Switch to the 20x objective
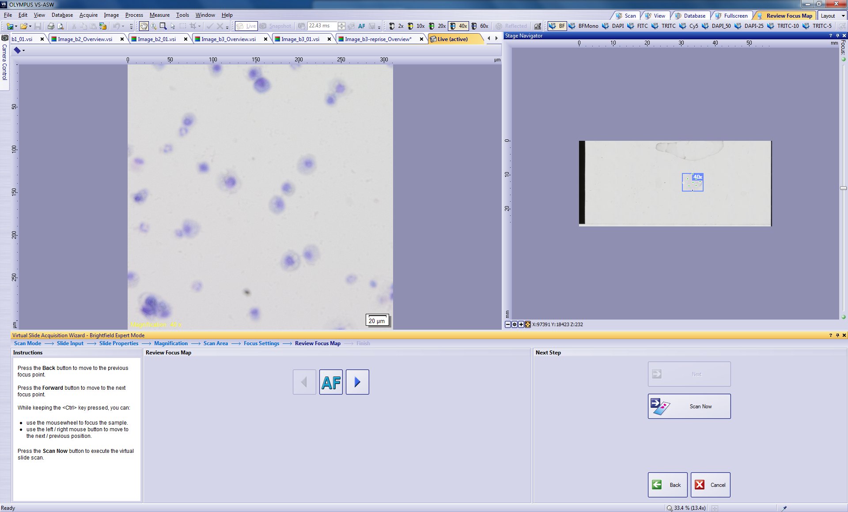848x512 pixels. coord(437,26)
